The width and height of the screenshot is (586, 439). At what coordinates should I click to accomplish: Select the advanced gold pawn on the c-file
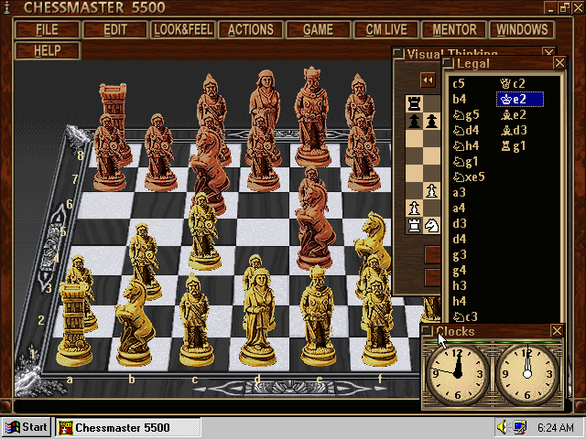click(x=203, y=231)
